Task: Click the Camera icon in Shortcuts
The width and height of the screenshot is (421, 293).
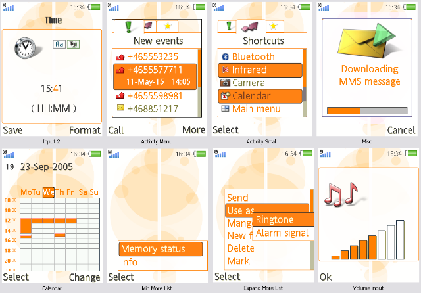Action: (225, 83)
